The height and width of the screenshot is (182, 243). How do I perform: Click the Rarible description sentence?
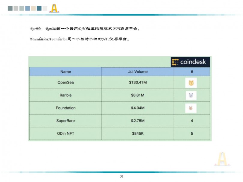[85, 29]
